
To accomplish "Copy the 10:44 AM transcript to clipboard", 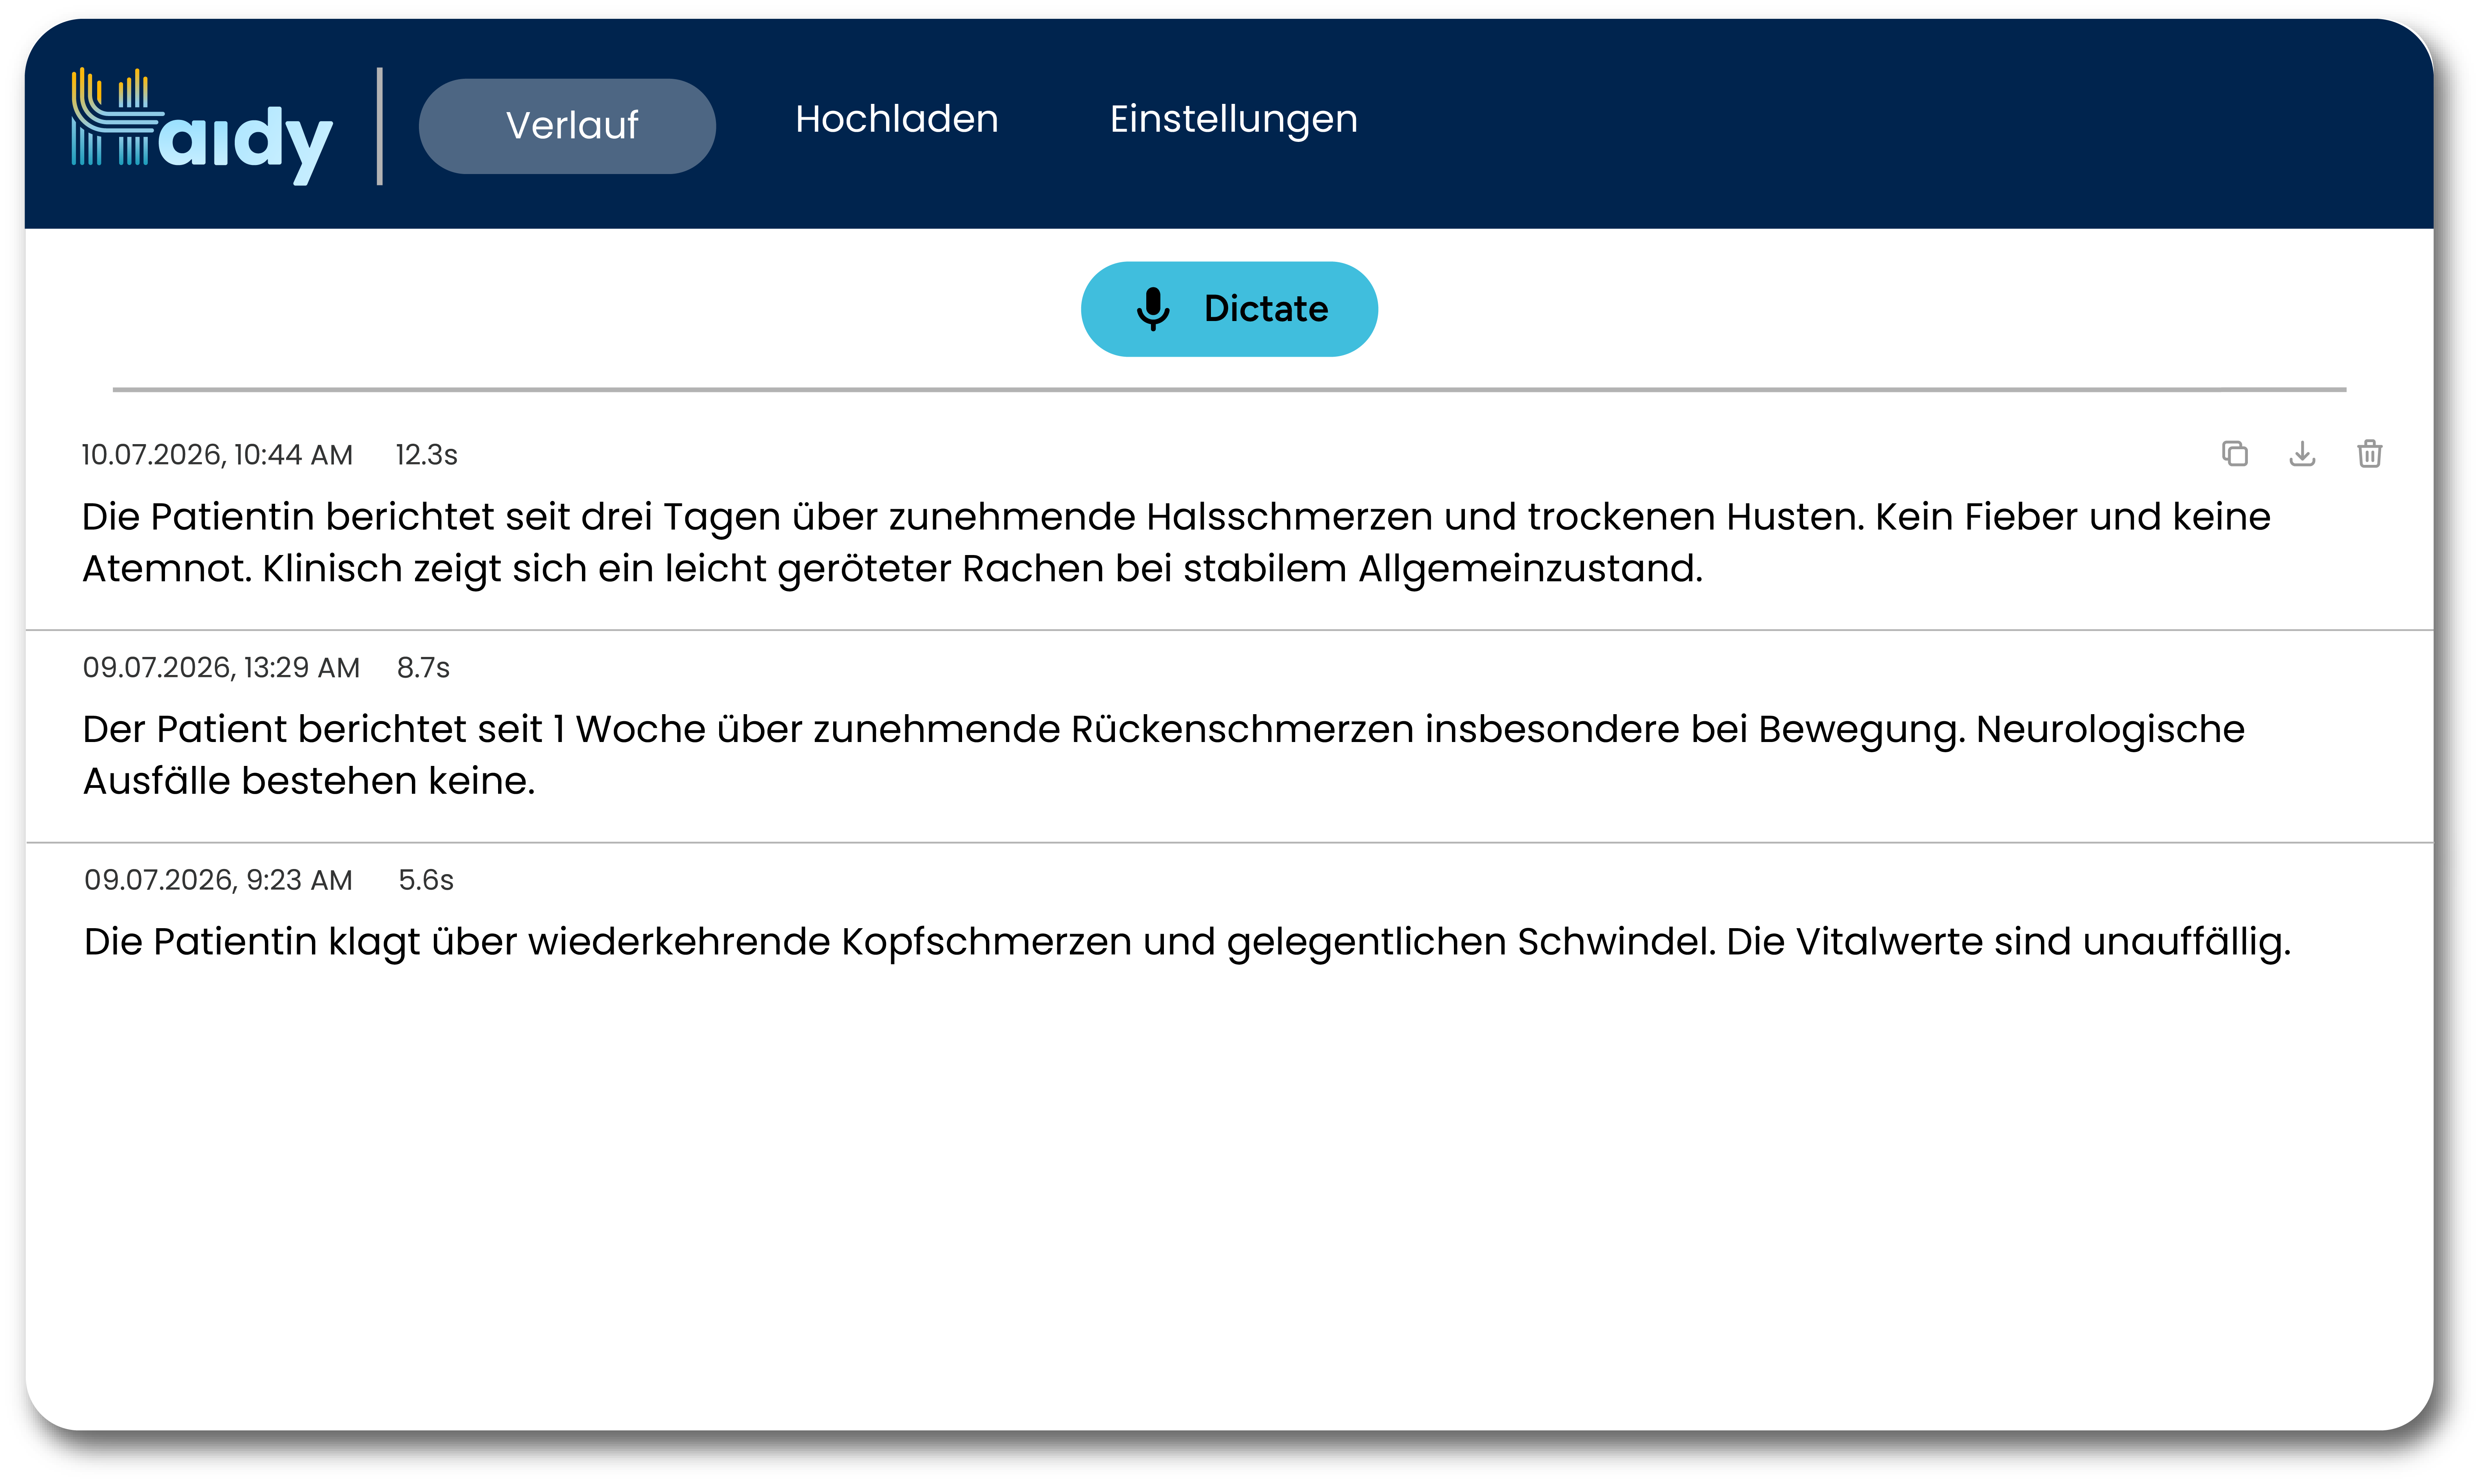I will (2234, 454).
